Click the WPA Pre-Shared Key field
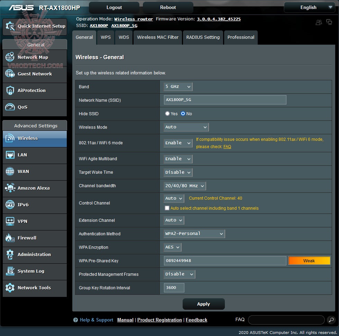Screen dimensions: 339x336 pos(225,261)
